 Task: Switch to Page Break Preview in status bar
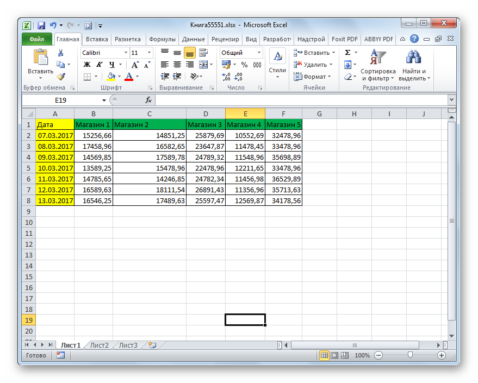(x=345, y=355)
